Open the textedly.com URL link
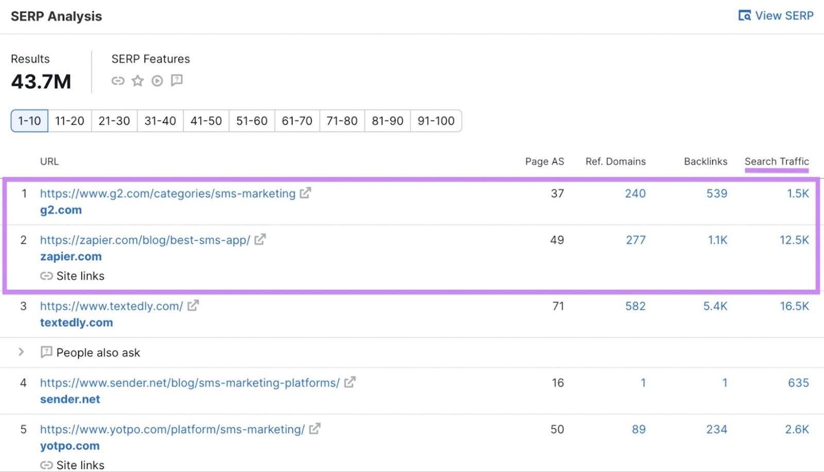 pyautogui.click(x=111, y=305)
